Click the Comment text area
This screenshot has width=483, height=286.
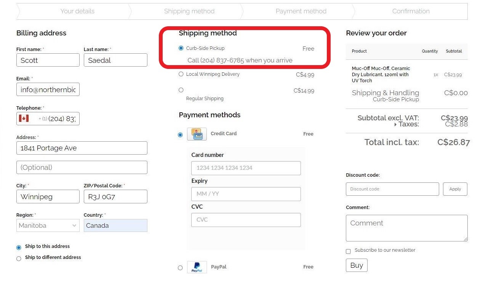(x=406, y=228)
